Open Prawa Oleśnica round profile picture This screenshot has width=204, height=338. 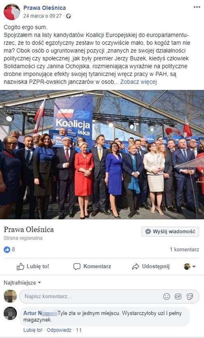click(12, 12)
